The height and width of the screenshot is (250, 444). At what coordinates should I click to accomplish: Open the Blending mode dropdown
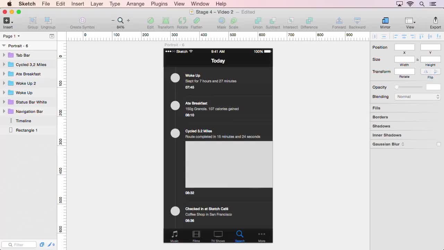point(418,97)
